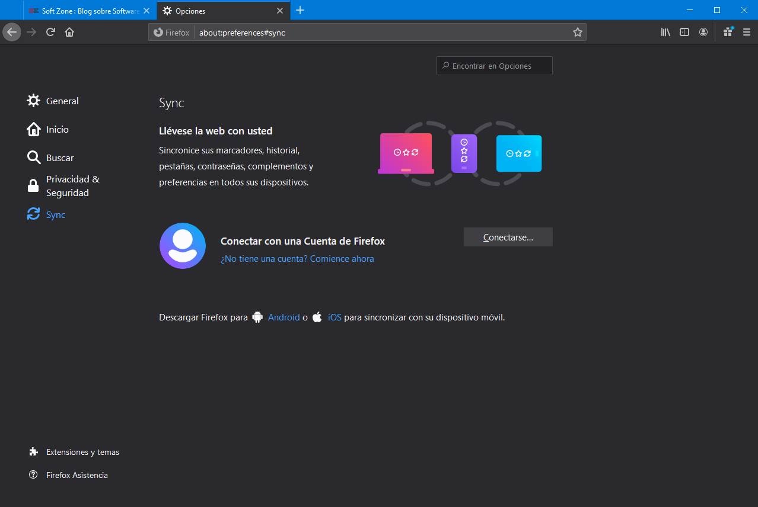Go back using the back arrow

(12, 32)
